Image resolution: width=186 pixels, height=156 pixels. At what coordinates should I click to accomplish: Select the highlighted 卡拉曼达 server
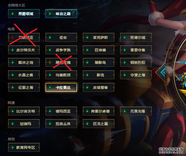[61, 87]
